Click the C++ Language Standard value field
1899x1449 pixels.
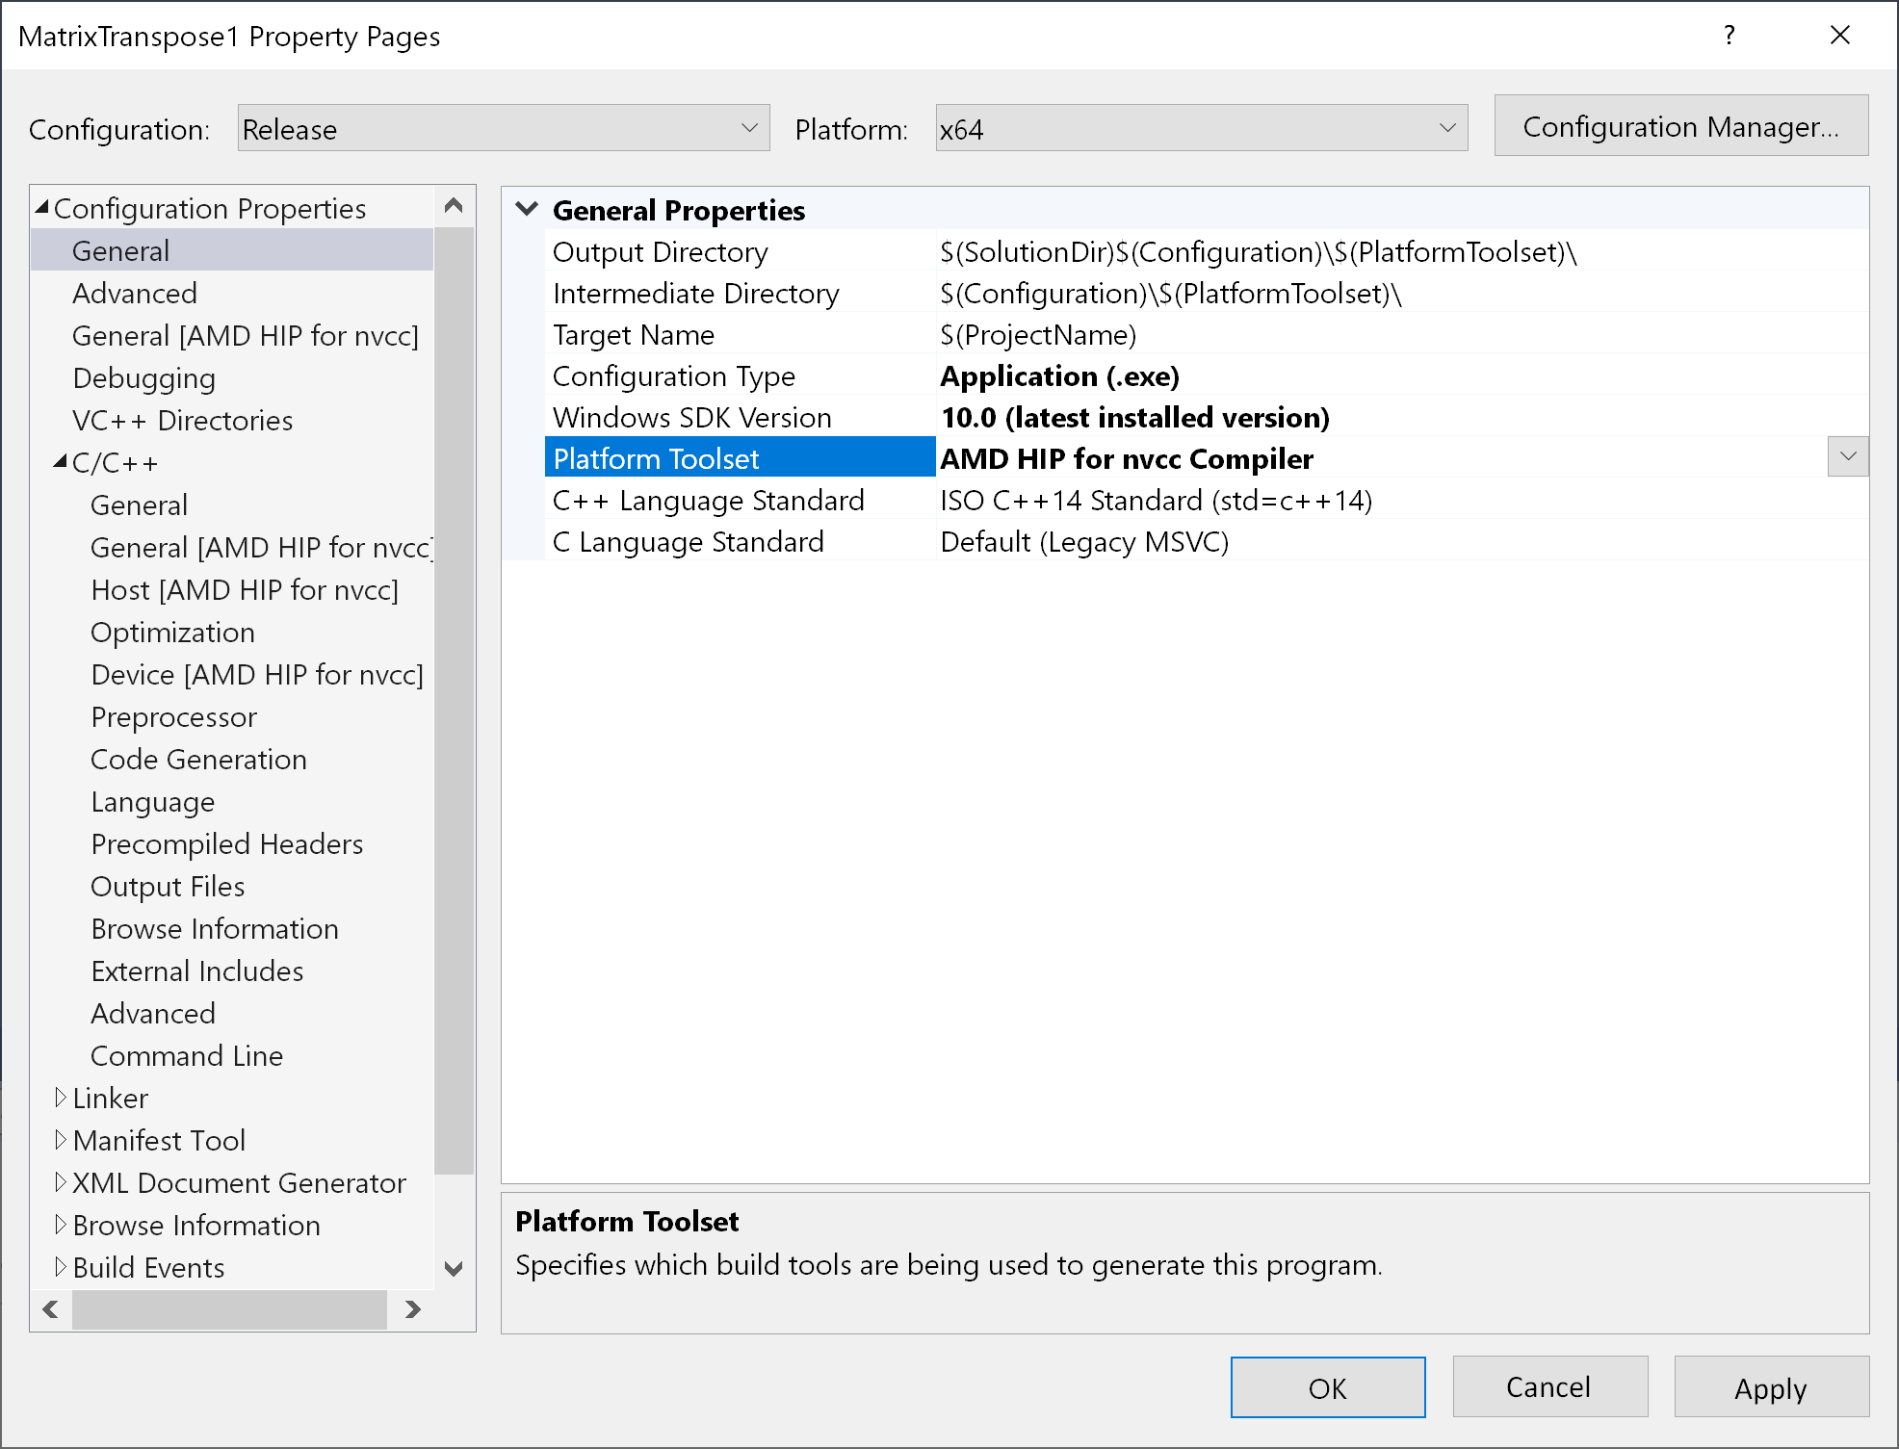tap(1156, 501)
